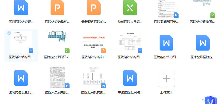The height and width of the screenshot is (104, 217).
Task: Select file name 医院岗位设置及…
Action: click(21, 92)
